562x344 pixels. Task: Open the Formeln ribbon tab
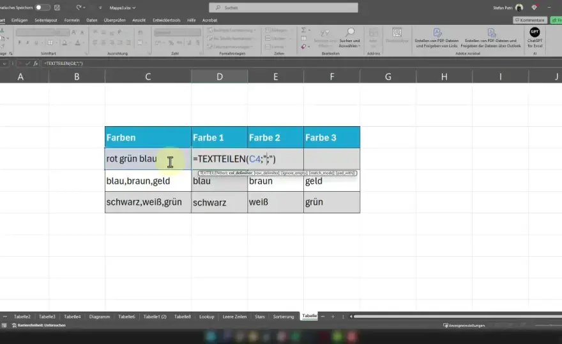[x=72, y=20]
